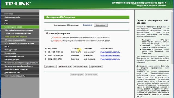Open the Состояние menu item

coord(20,14)
